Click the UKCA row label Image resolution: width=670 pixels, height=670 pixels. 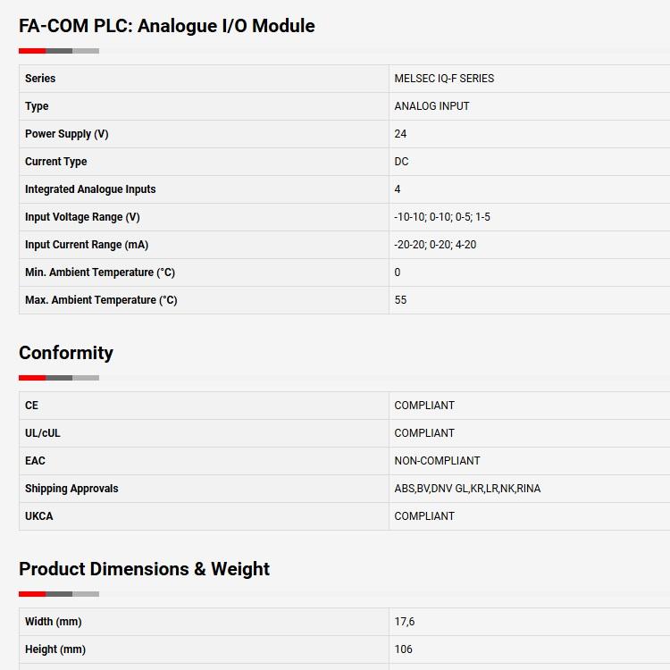tap(39, 516)
